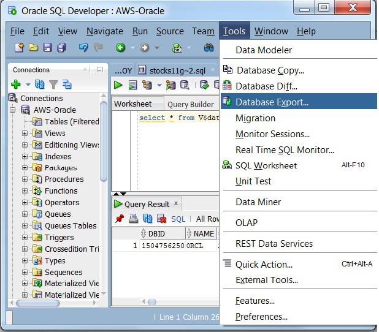Click the binoculars Find DB Object icon
Screen dimensions: 379x332
click(209, 48)
